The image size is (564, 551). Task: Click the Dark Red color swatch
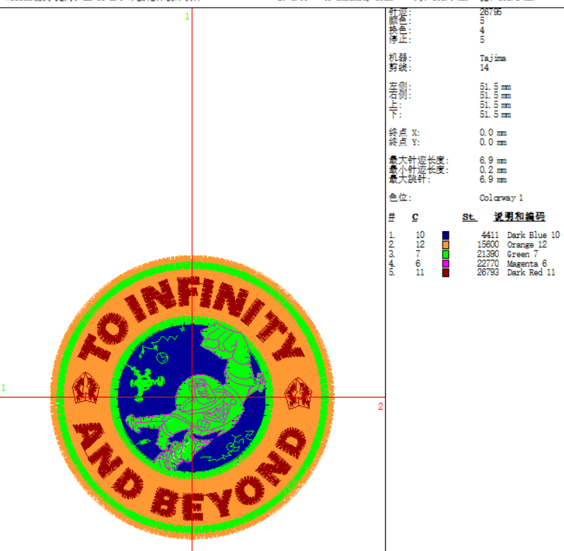coord(445,273)
